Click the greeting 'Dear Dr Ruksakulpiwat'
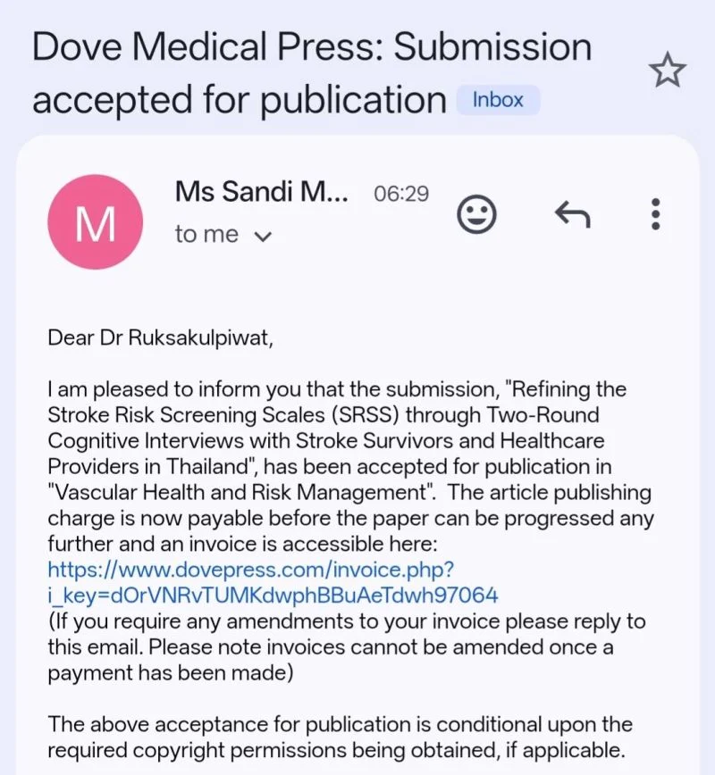 (160, 337)
